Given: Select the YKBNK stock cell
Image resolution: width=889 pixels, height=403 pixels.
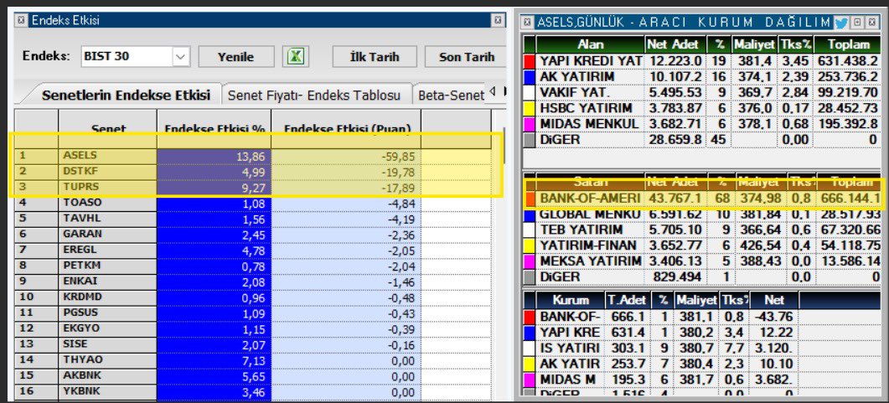Looking at the screenshot, I should pos(108,391).
